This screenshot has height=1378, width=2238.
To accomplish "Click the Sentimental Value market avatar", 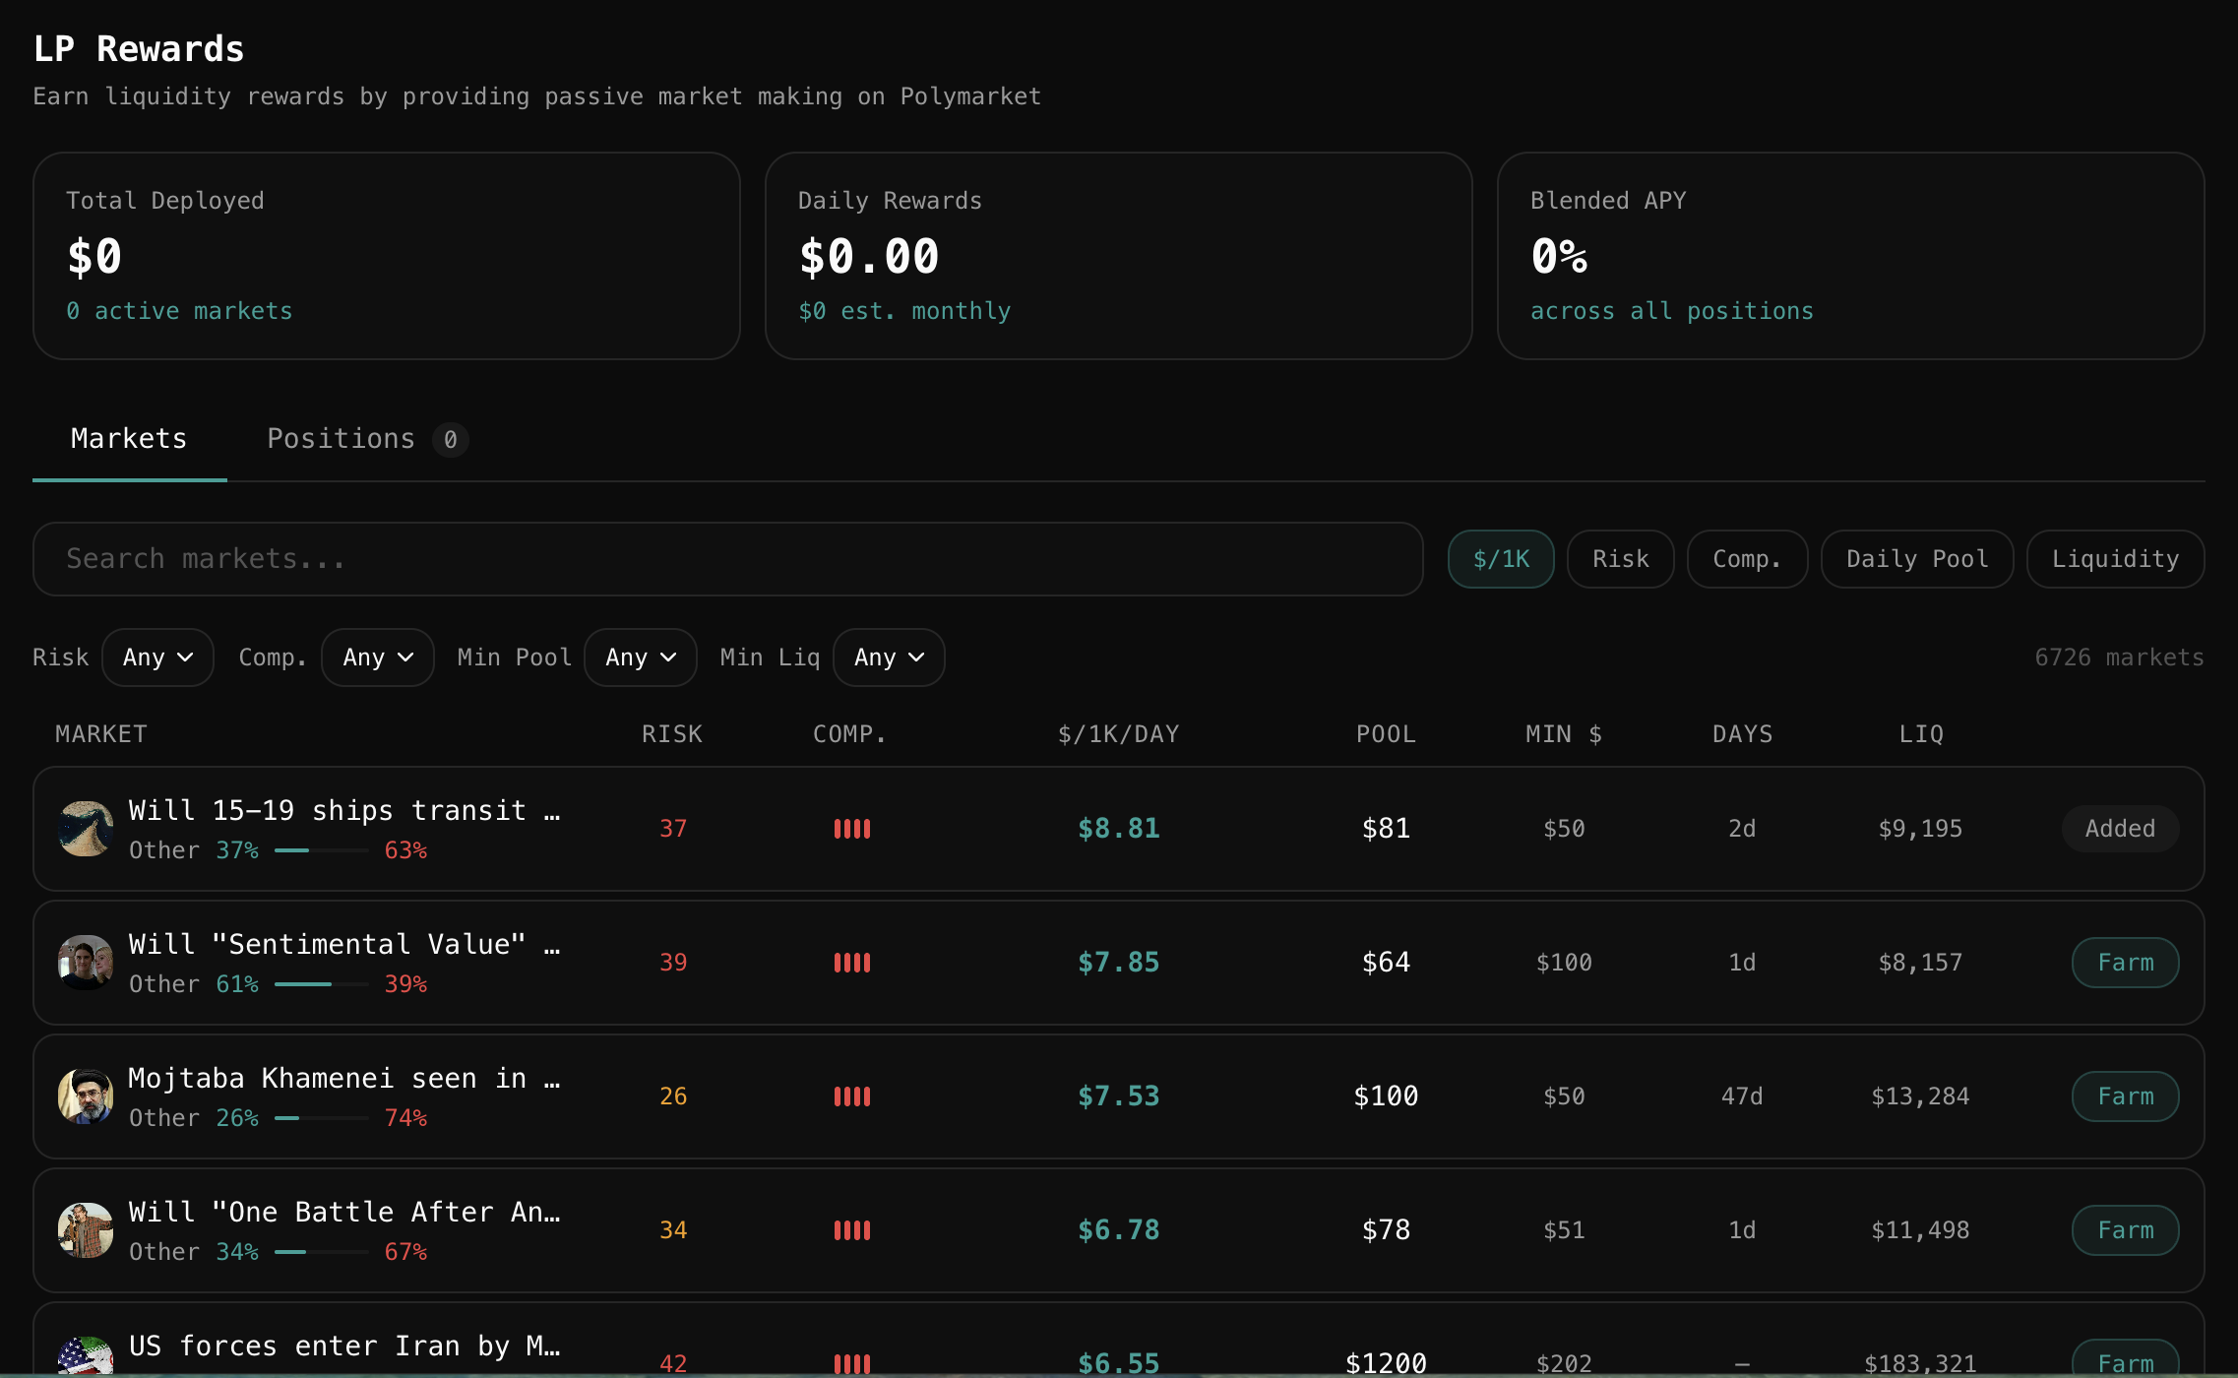I will [x=86, y=963].
